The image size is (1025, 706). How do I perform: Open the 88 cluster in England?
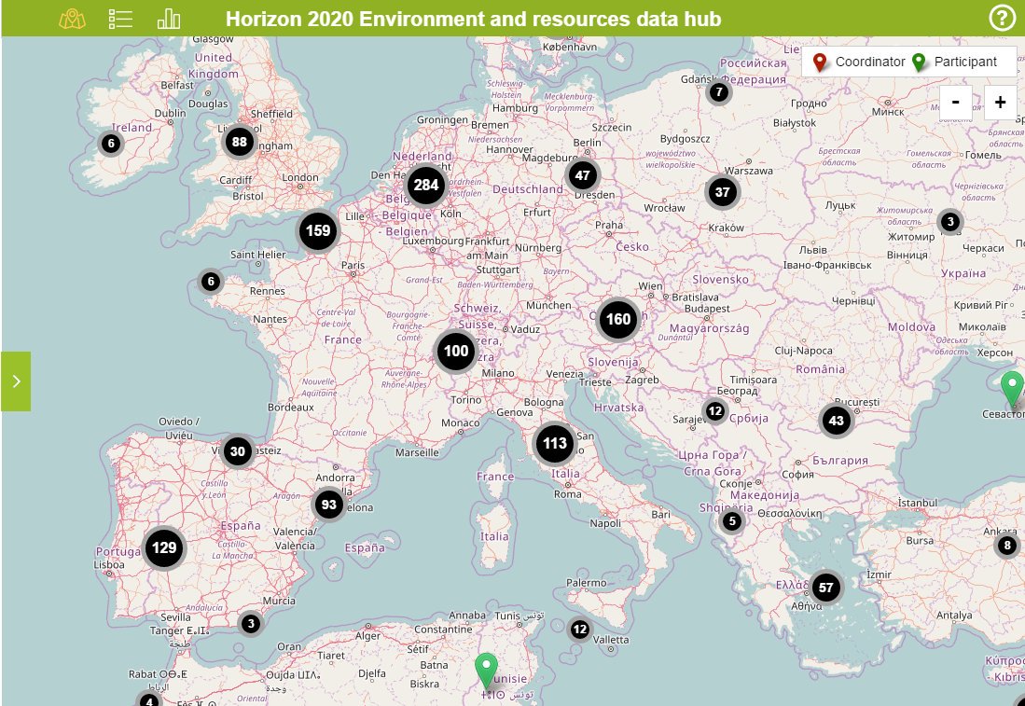click(240, 143)
